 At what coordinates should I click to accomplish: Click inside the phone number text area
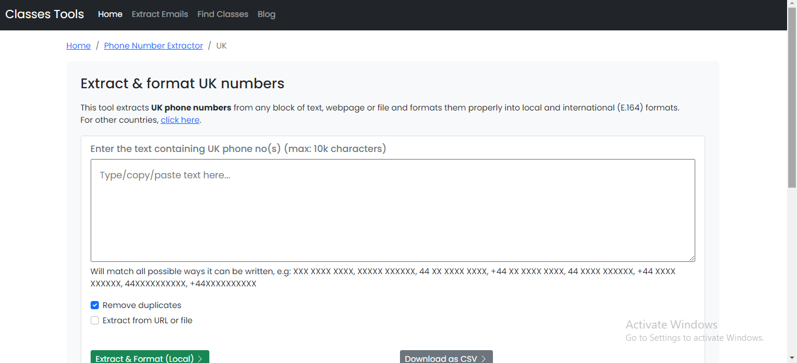[392, 210]
